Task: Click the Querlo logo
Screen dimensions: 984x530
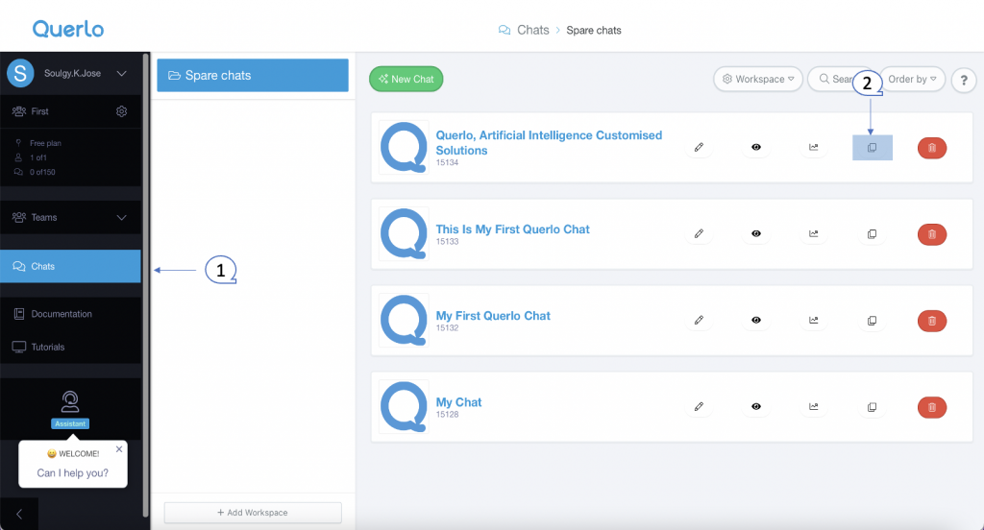Action: pos(68,29)
